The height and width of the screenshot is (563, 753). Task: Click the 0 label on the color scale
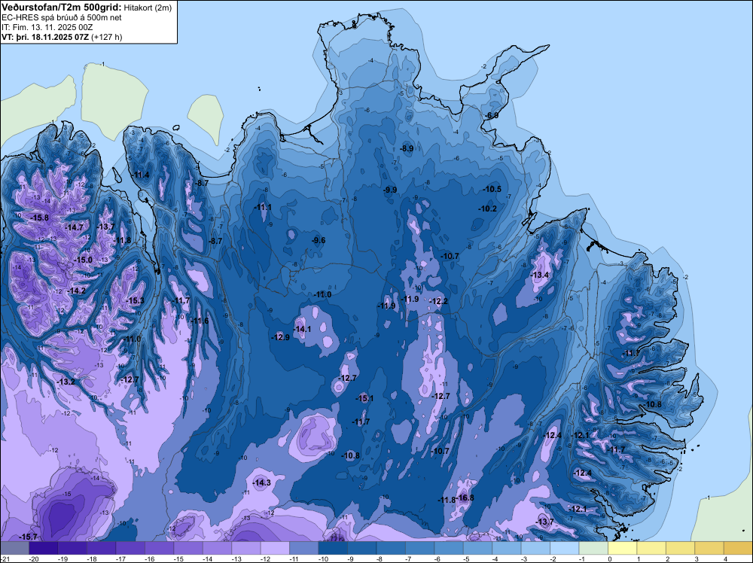(x=609, y=558)
